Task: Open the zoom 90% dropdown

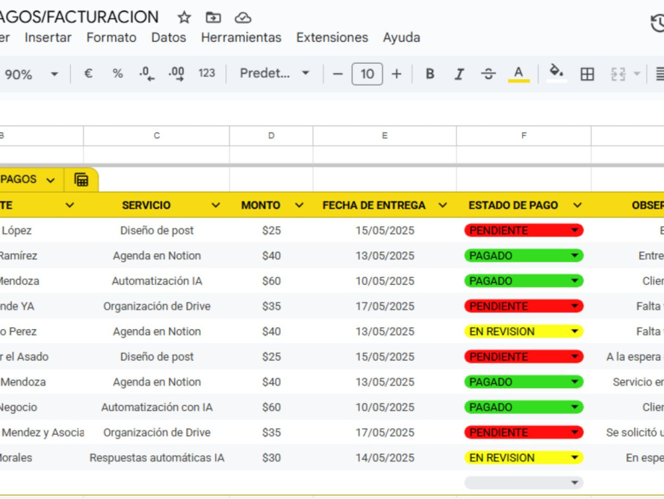Action: tap(31, 74)
